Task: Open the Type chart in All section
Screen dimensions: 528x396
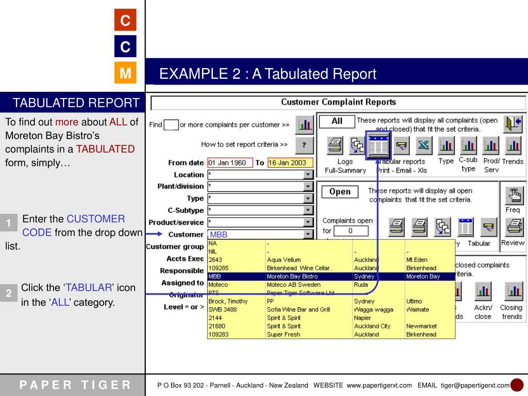Action: click(446, 145)
